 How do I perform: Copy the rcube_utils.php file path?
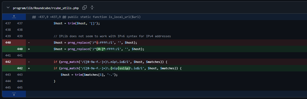85,7
